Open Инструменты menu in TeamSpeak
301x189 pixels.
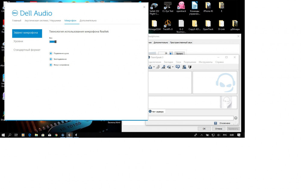point(206,62)
